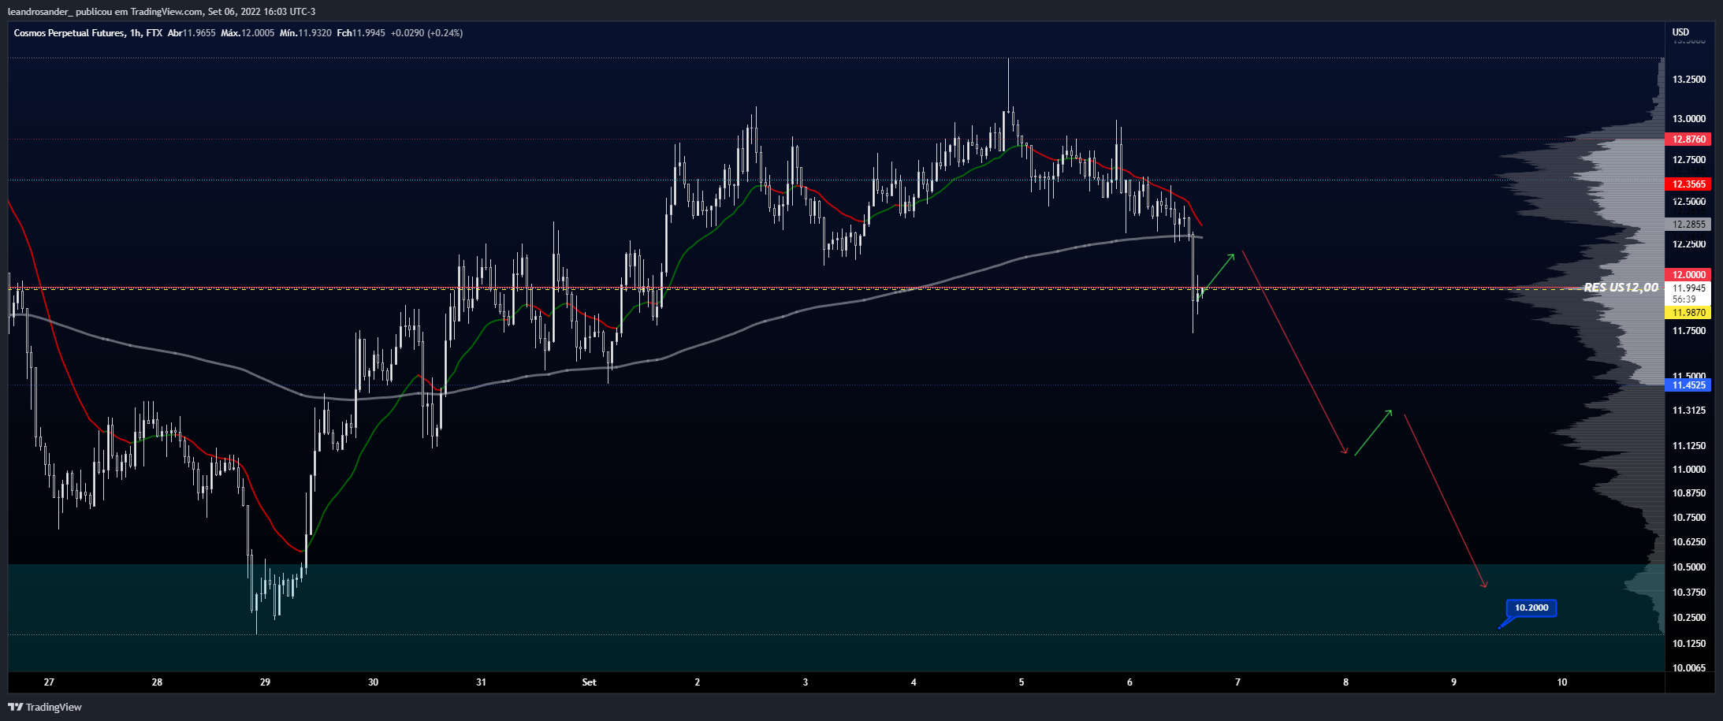Click the USD currency label
The width and height of the screenshot is (1723, 721).
coord(1681,32)
